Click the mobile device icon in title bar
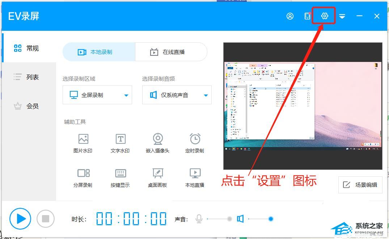The width and height of the screenshot is (389, 239). click(x=307, y=16)
